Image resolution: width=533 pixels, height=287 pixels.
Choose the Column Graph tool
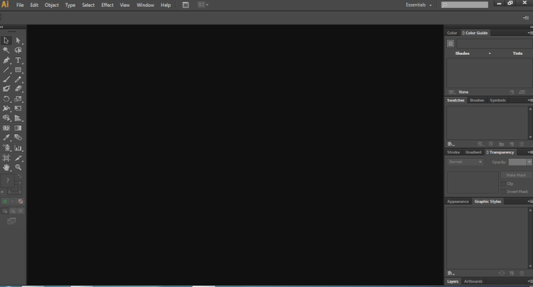18,148
